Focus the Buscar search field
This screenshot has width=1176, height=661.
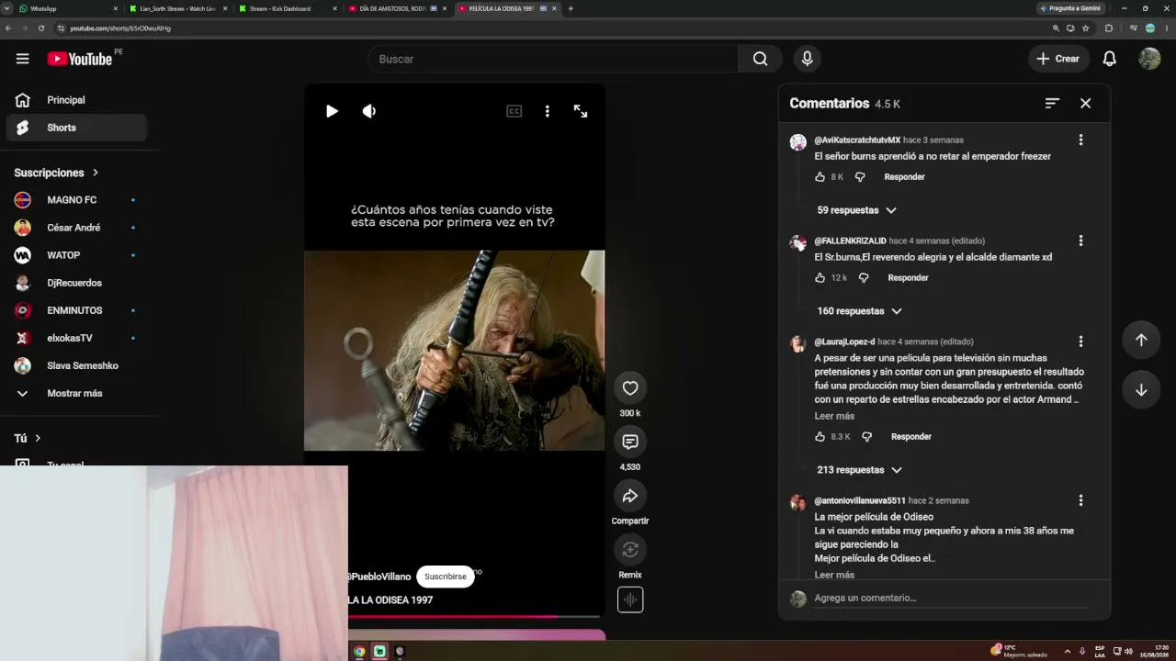point(553,59)
